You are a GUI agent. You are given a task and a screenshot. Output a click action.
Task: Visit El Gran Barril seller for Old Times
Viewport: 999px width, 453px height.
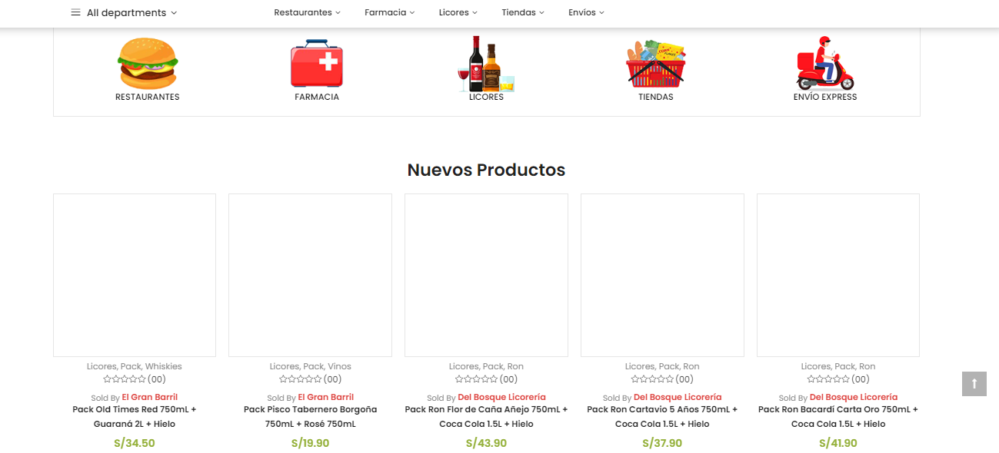pyautogui.click(x=149, y=397)
